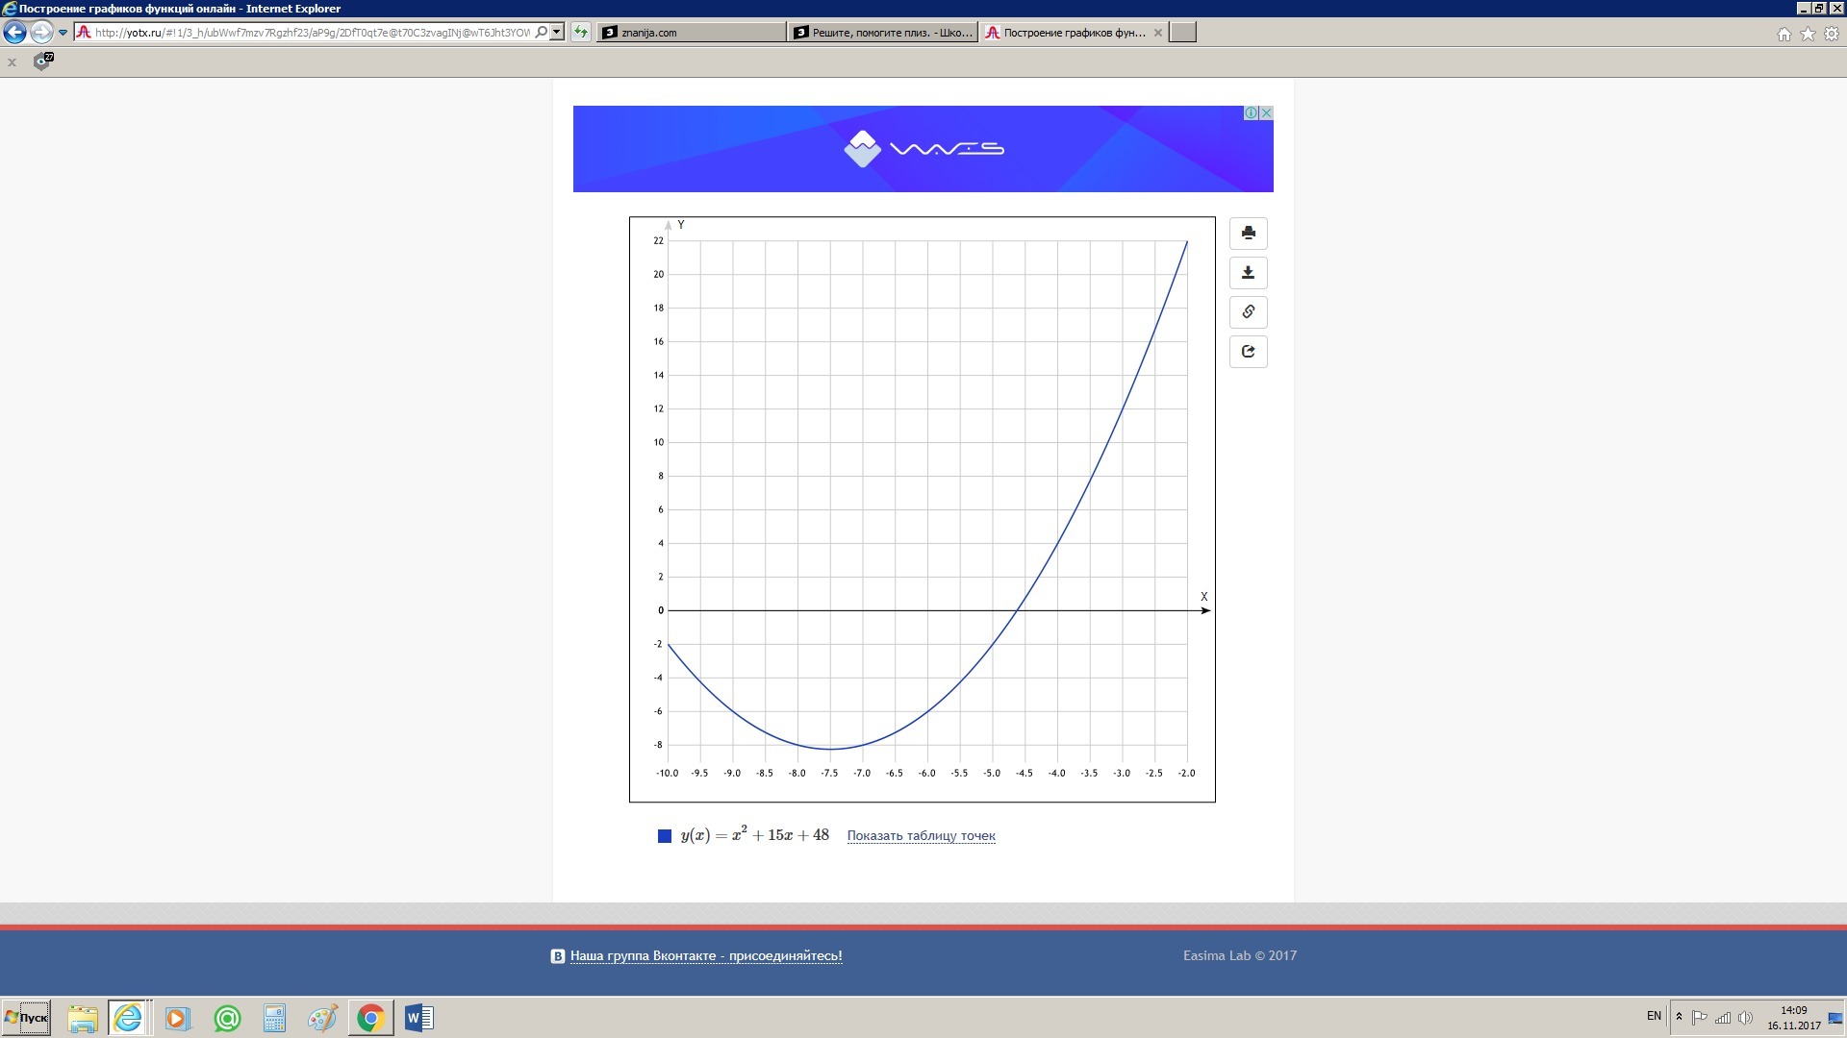This screenshot has height=1038, width=1847.
Task: Open a new blank tab
Action: coord(1182,33)
